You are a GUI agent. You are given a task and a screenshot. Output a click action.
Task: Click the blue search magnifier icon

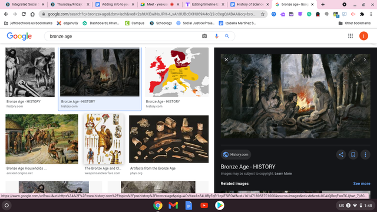click(x=227, y=36)
